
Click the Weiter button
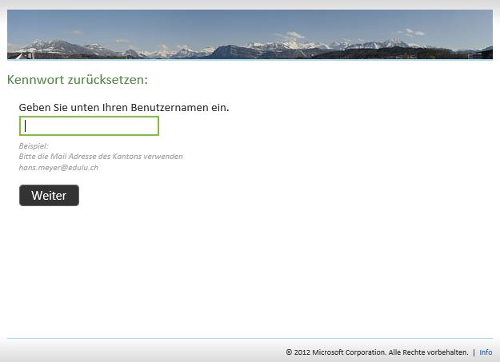coord(49,195)
